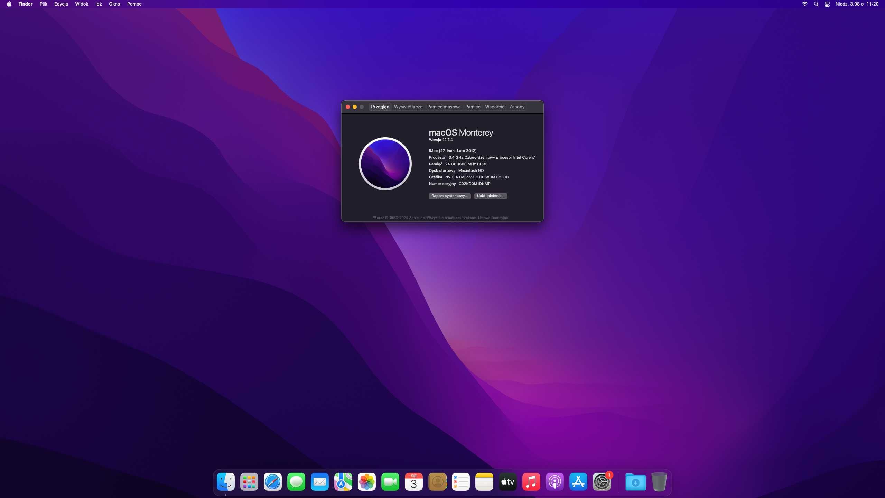Launch Podcasts from the Dock

(555, 482)
